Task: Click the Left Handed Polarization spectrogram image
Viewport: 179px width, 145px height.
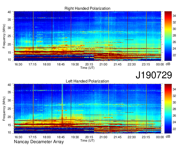Action: click(x=87, y=109)
